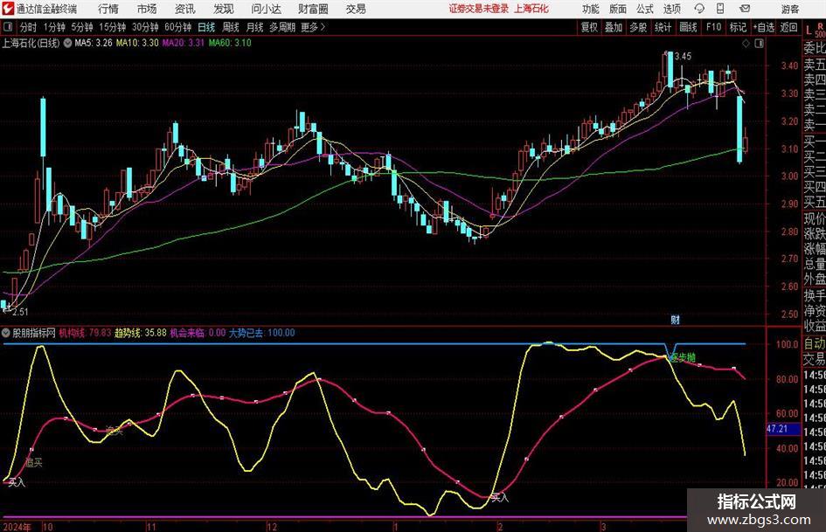This screenshot has height=532, width=826.
Task: Switch to 5分钟 period tab
Action: coord(81,27)
